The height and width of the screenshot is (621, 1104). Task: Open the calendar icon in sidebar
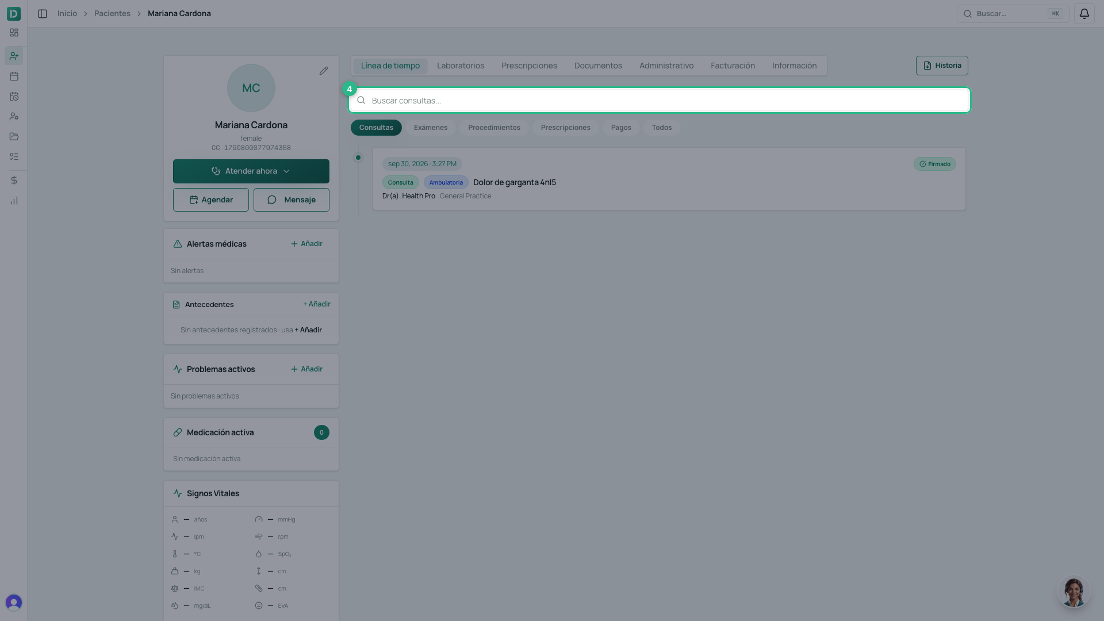pyautogui.click(x=14, y=76)
